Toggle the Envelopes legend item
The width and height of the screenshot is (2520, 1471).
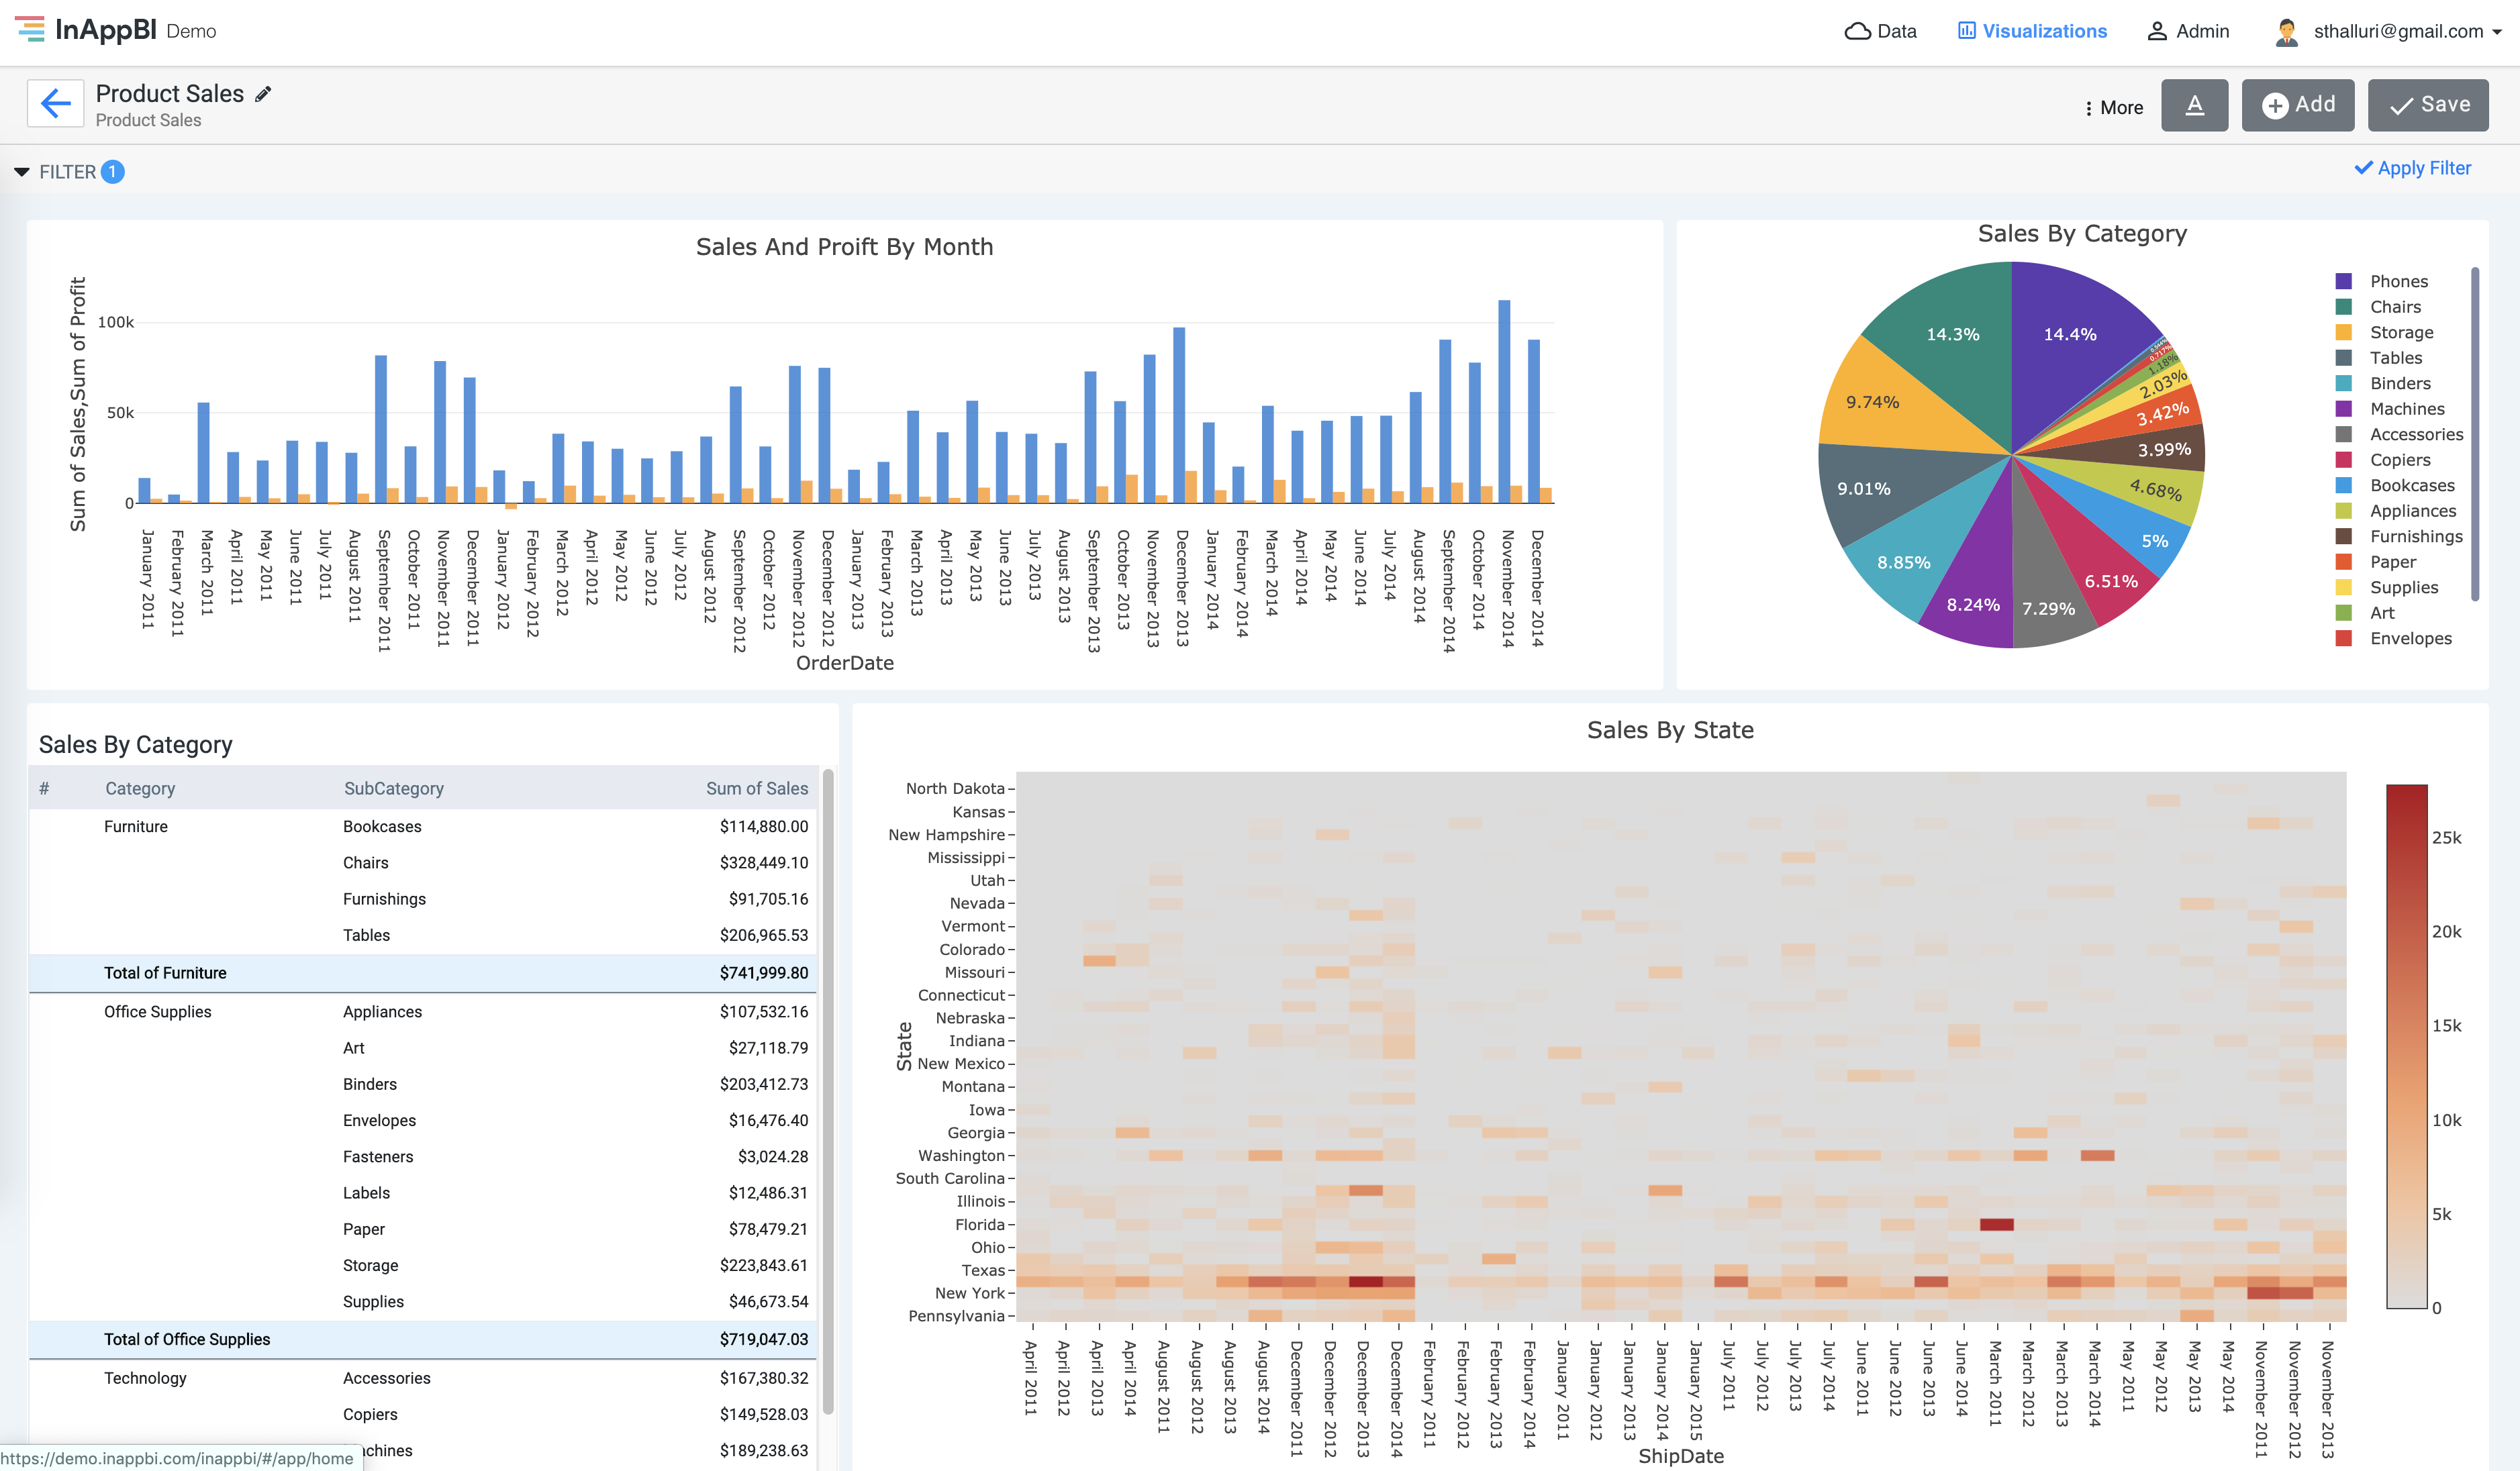click(x=2410, y=638)
